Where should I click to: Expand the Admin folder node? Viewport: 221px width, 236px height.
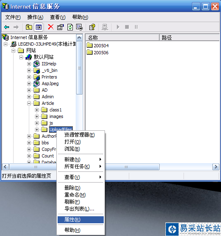pyautogui.click(x=29, y=97)
